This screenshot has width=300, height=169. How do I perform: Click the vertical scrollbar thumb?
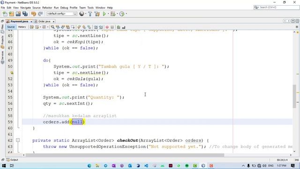tap(294, 96)
